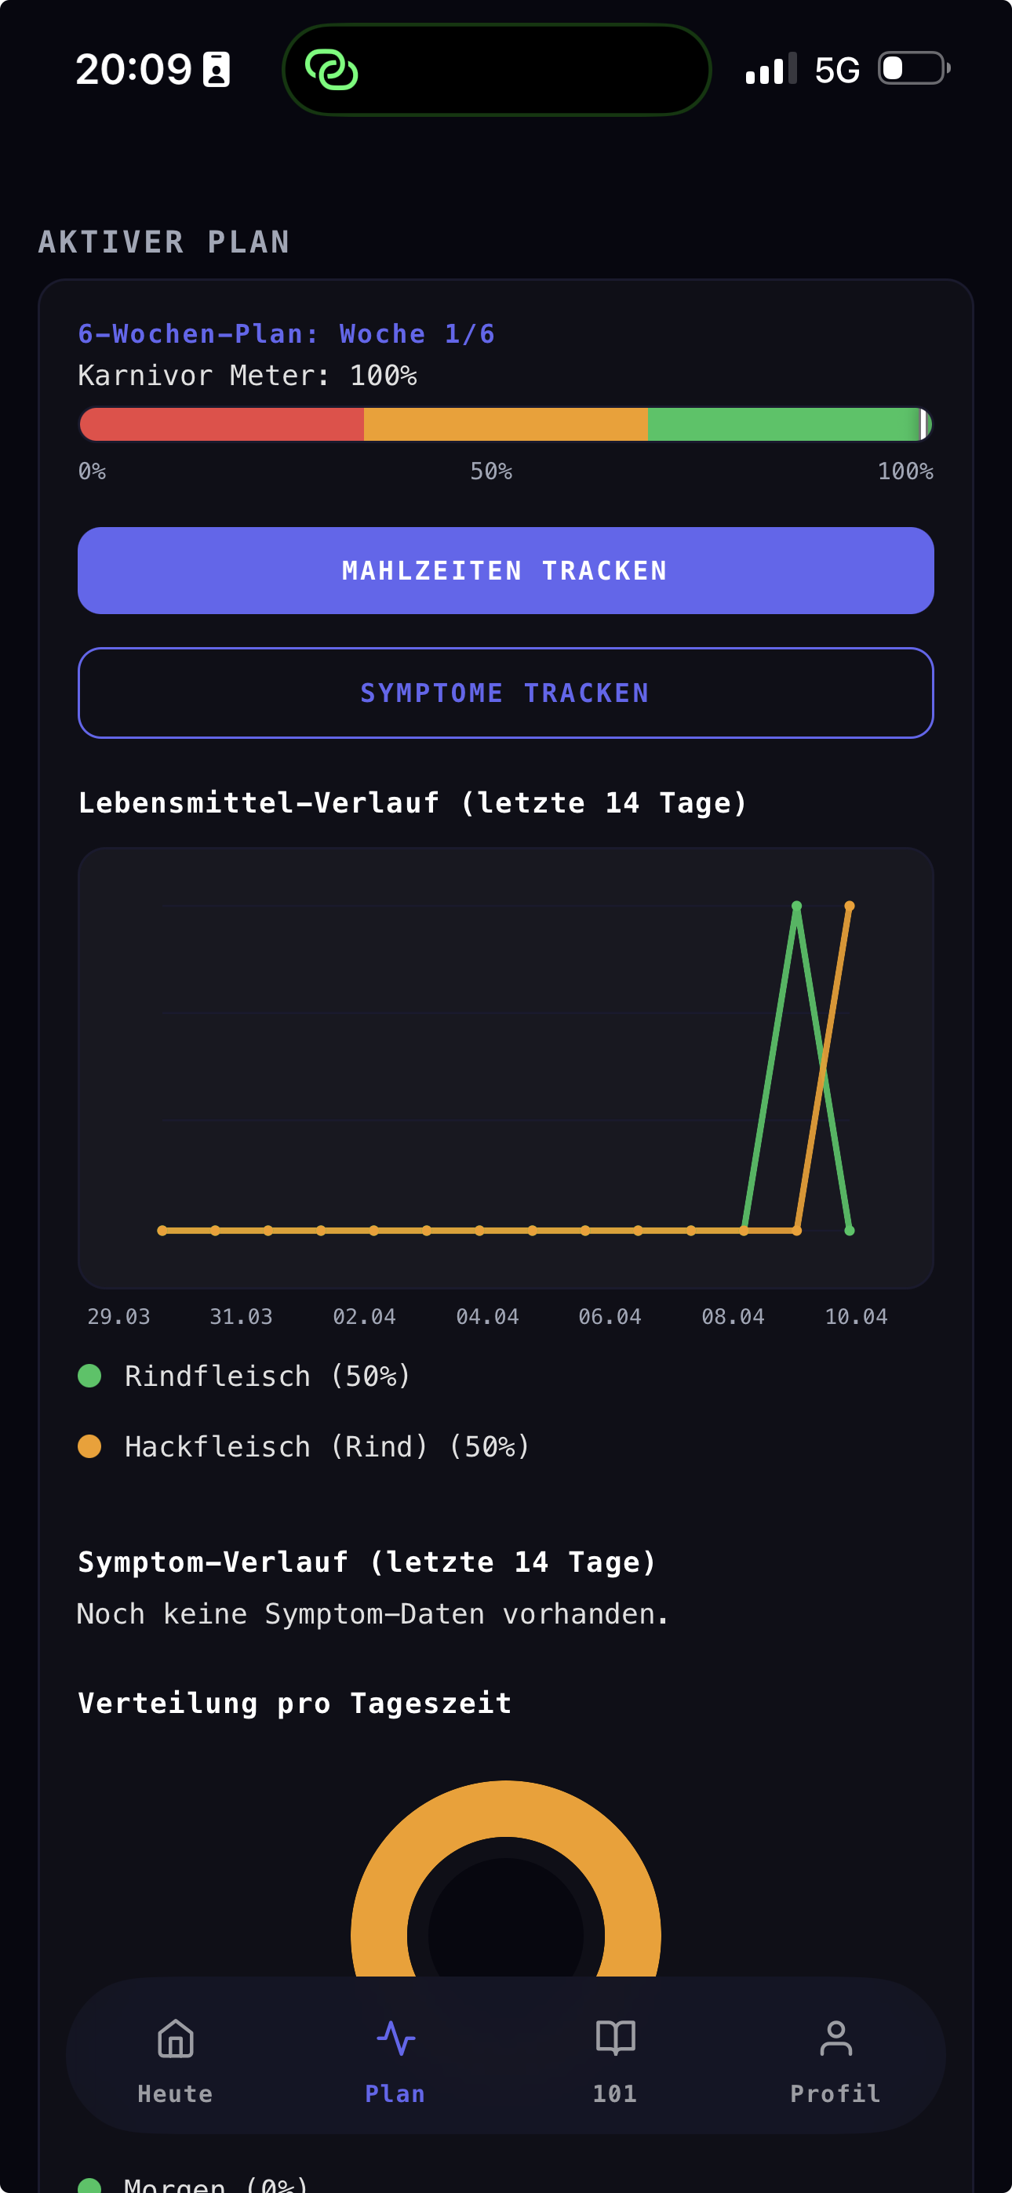The image size is (1012, 2193).
Task: Toggle the orange Hackfleisch legend dot
Action: (x=91, y=1445)
